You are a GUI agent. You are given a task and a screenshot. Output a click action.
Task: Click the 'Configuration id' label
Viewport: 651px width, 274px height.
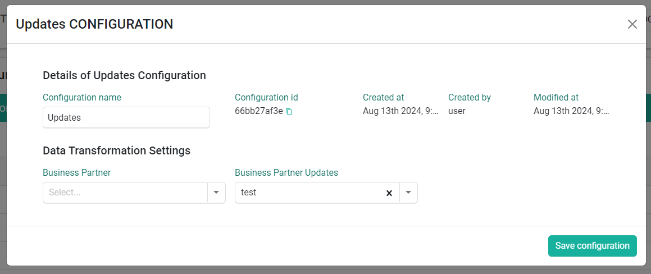pyautogui.click(x=267, y=98)
